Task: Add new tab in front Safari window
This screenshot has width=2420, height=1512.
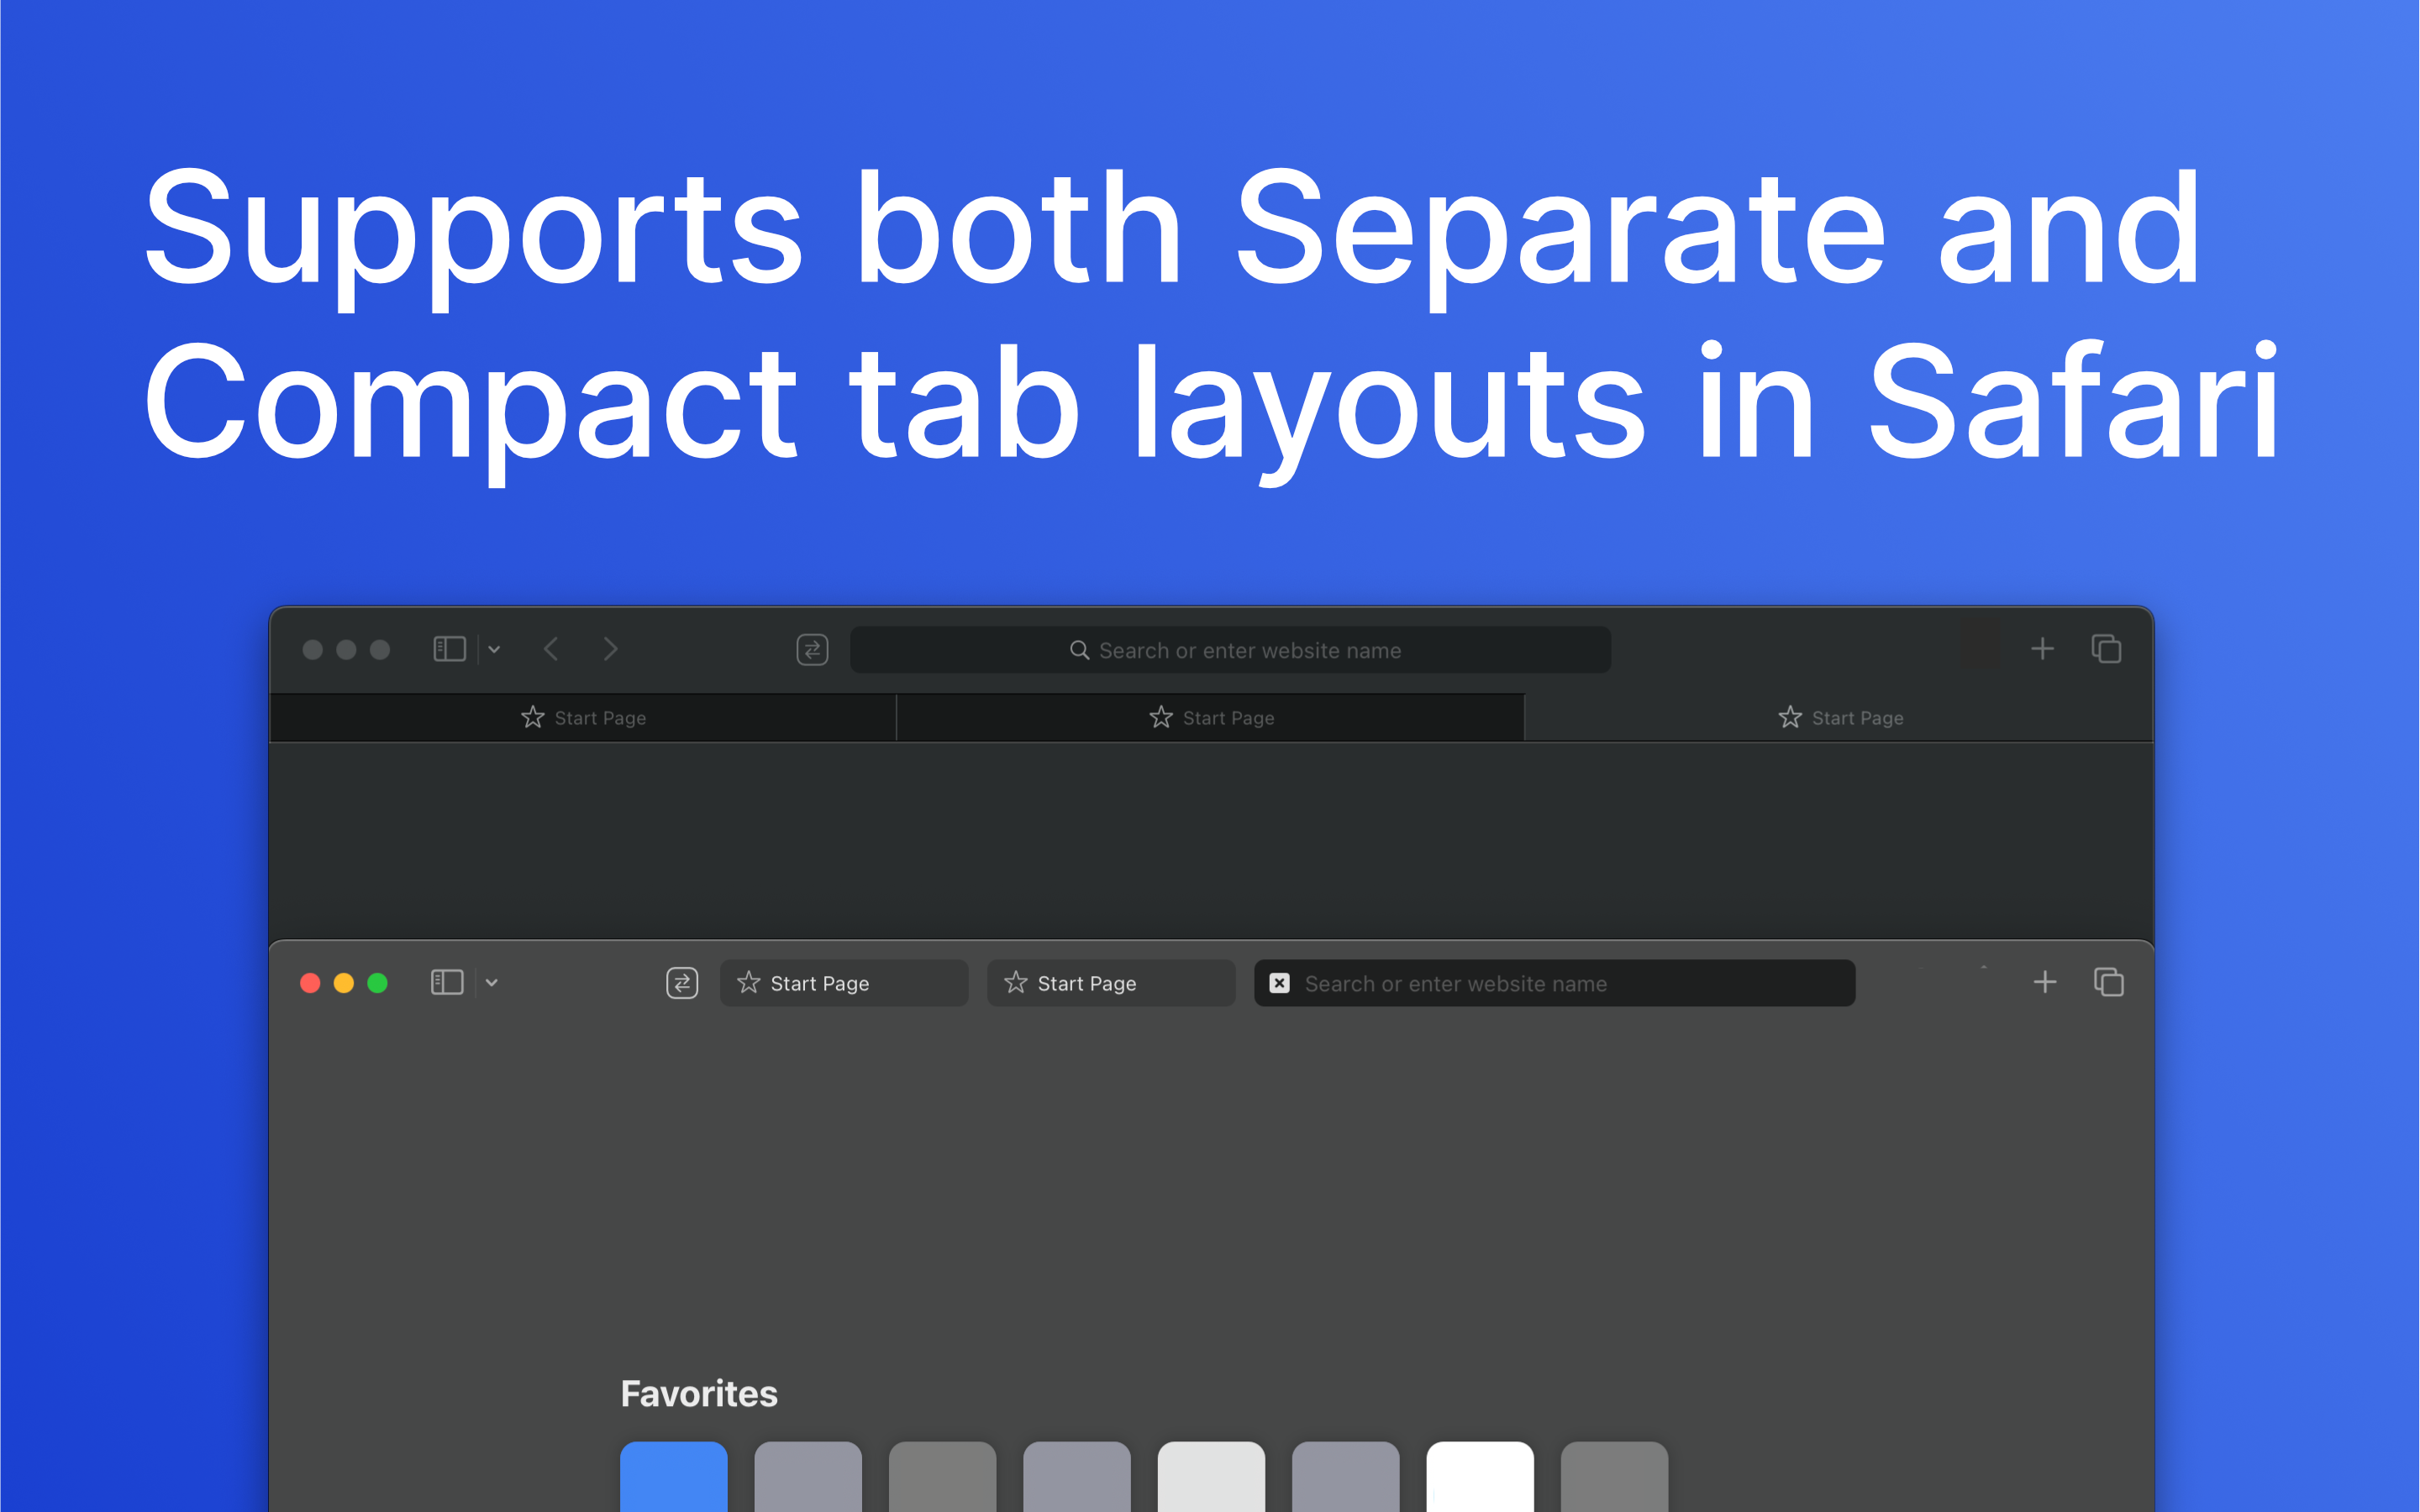Action: click(x=2045, y=982)
